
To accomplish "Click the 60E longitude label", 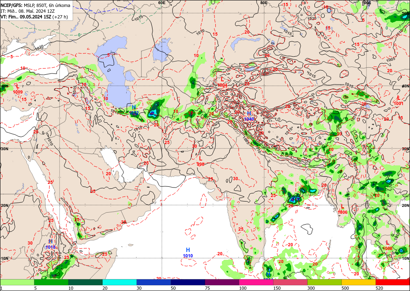I will [162, 2].
